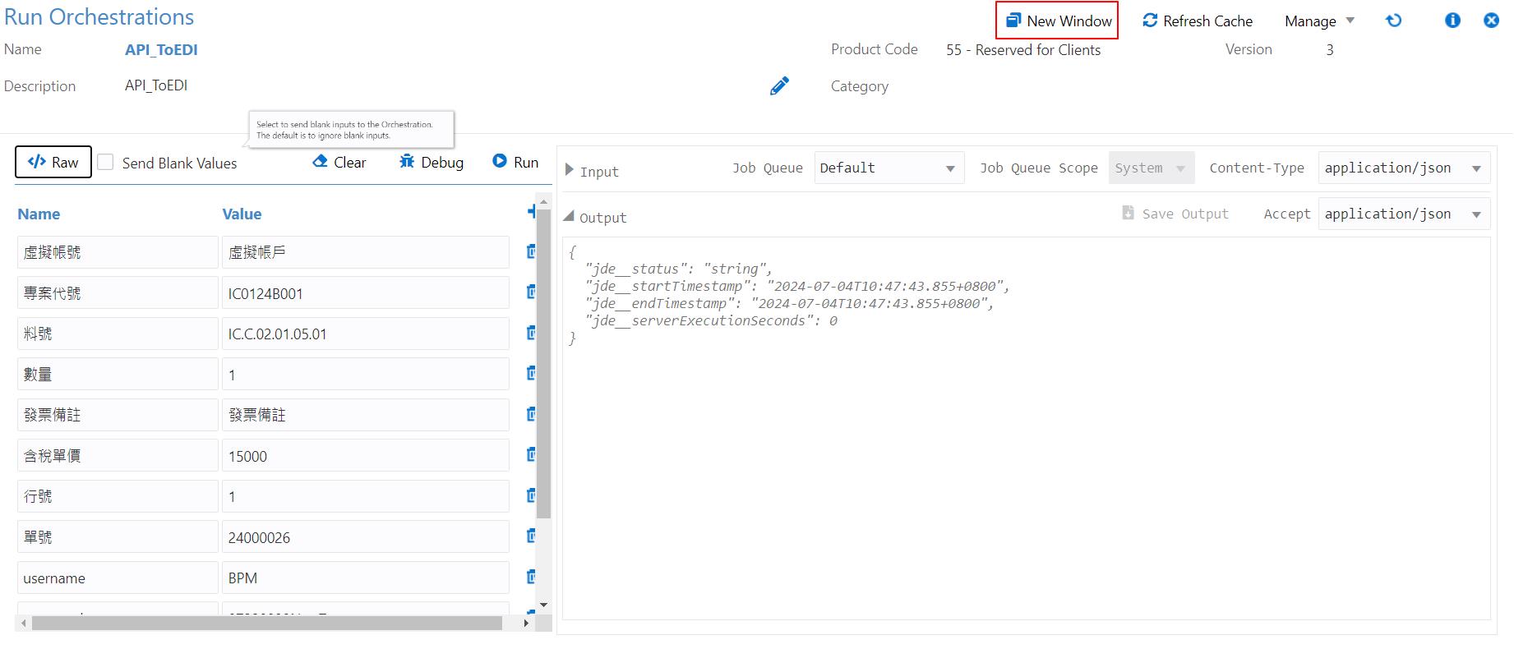Open orchestration in New Window

tap(1059, 21)
